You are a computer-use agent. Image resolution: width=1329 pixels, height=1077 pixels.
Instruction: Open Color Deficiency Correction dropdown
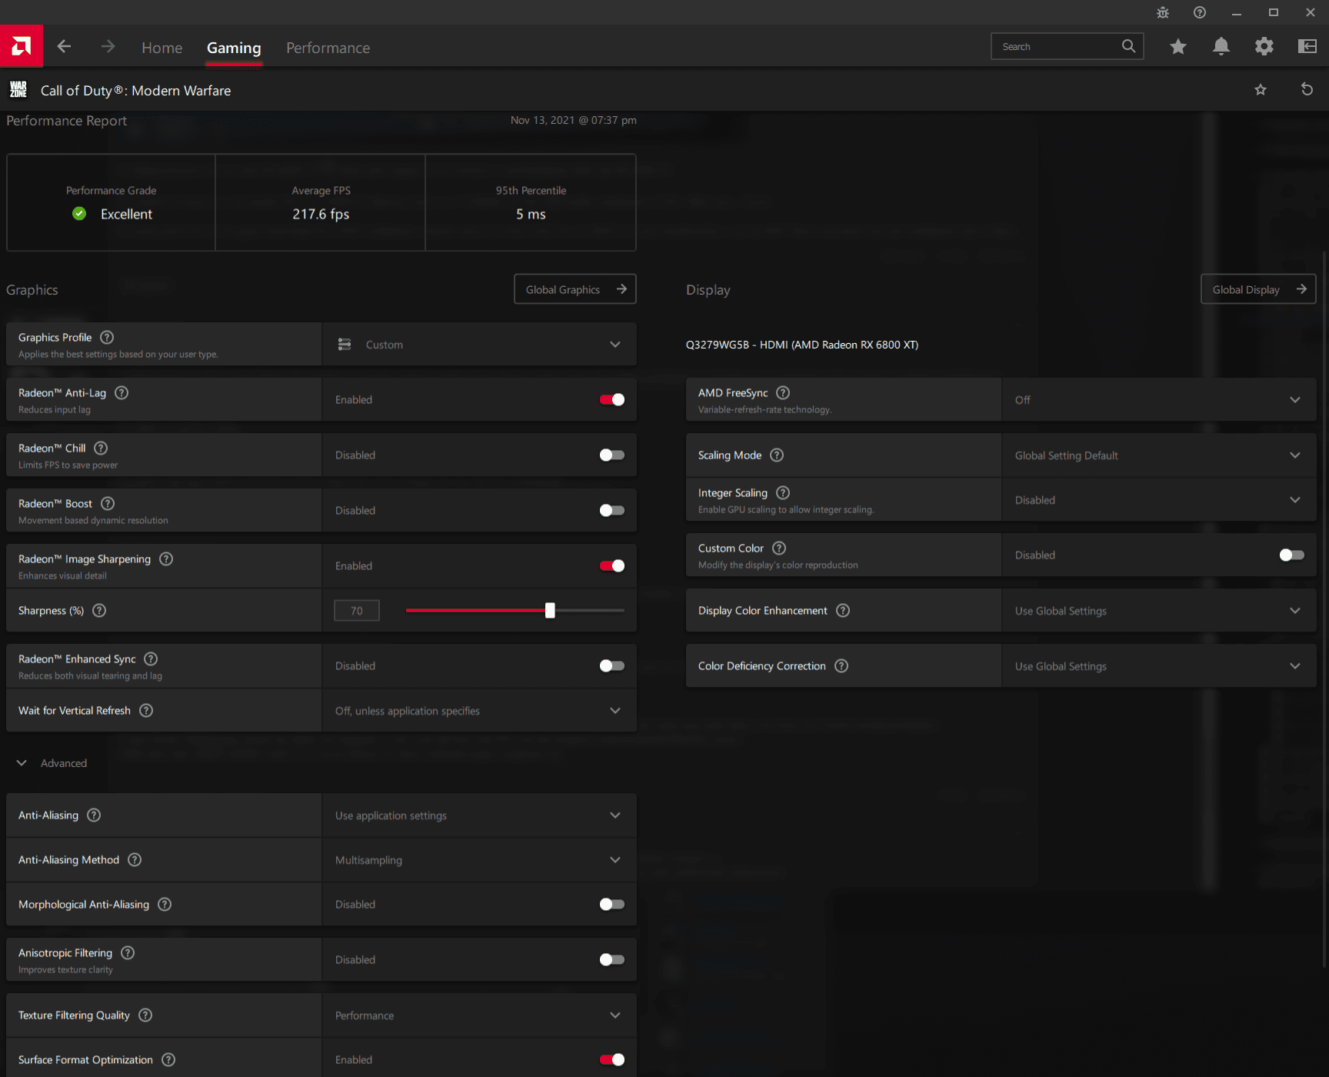point(1159,665)
